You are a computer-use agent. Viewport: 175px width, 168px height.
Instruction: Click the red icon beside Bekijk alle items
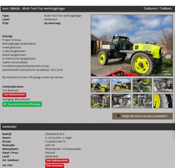[x=119, y=116]
